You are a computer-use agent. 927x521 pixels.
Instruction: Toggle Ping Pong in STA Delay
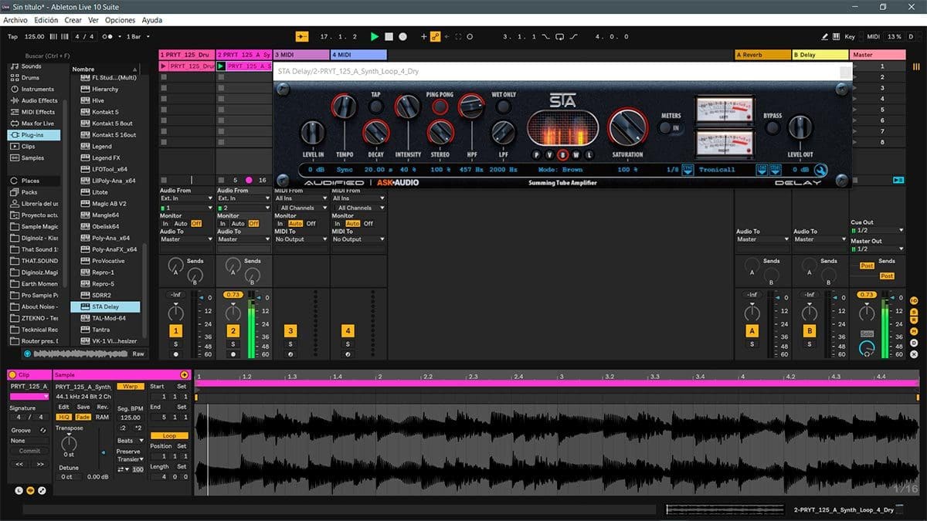tap(440, 107)
